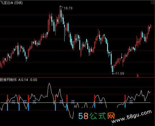Click the yellow zero line in the indicator panel
Viewport: 155px width, 126px height.
(76, 103)
